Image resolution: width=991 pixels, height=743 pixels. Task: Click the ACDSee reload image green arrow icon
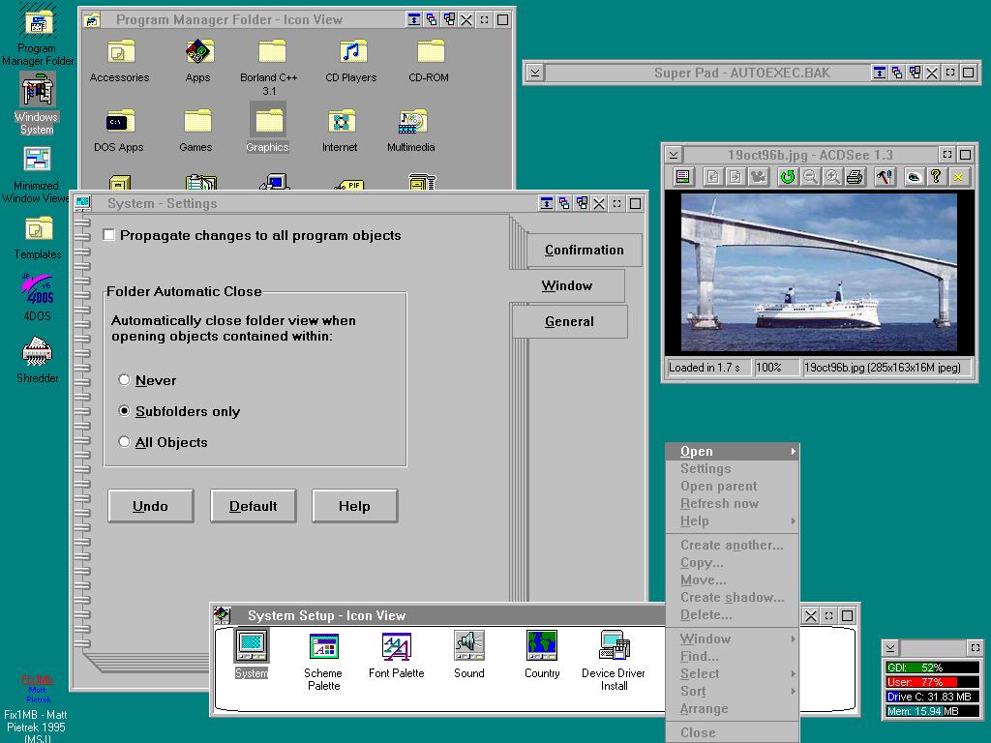(x=787, y=176)
